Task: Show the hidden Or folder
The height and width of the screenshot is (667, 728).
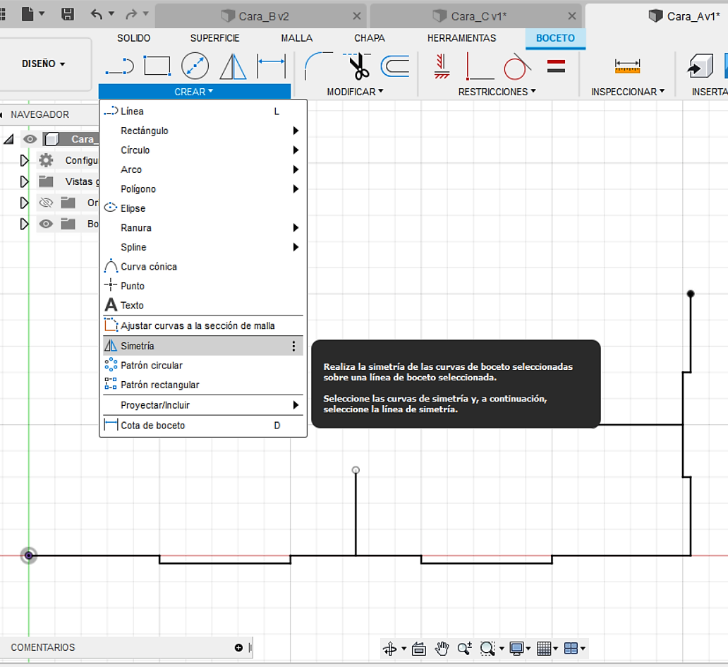Action: click(46, 203)
